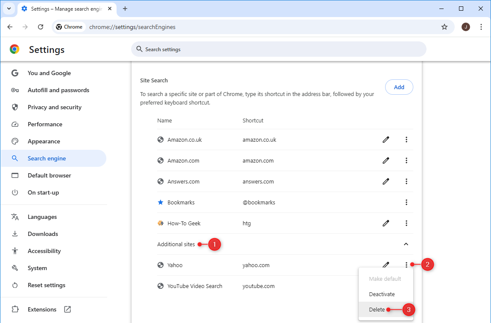Click the Add site search button

pyautogui.click(x=399, y=87)
